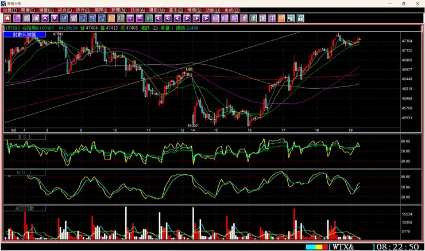Click the purple up-arrow toolbar icon
The height and width of the screenshot is (251, 425).
45,18
